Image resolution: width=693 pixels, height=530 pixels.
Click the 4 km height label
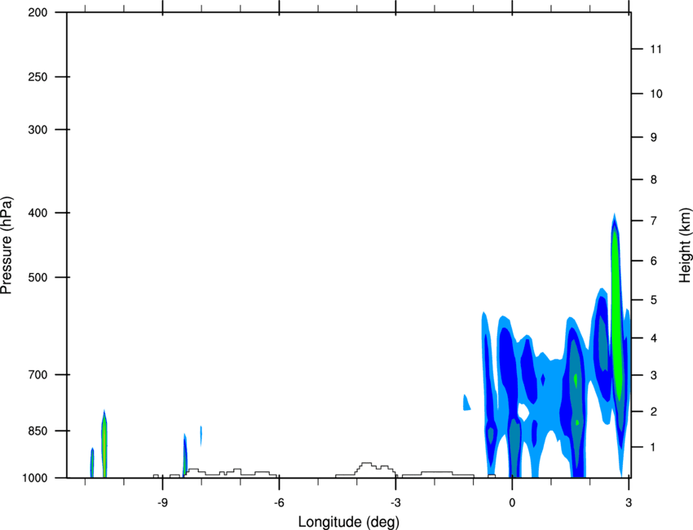pyautogui.click(x=654, y=338)
